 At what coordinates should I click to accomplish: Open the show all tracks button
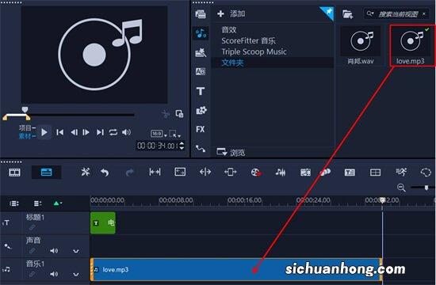click(14, 203)
